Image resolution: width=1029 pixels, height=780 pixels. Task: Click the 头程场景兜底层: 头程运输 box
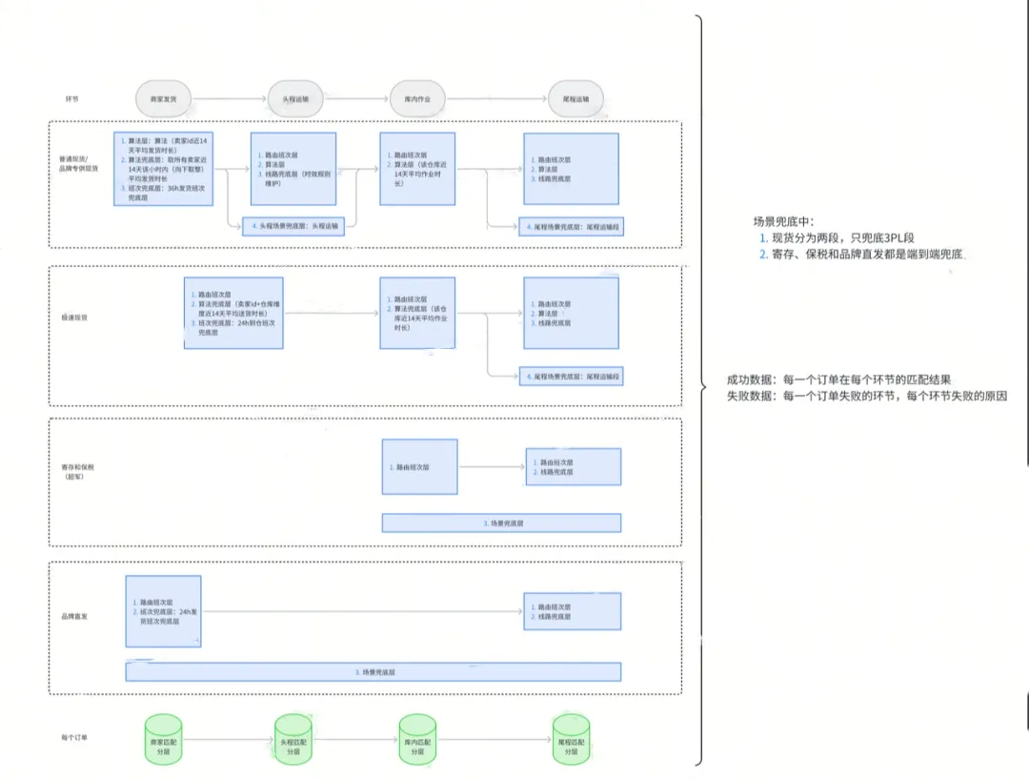[x=293, y=226]
